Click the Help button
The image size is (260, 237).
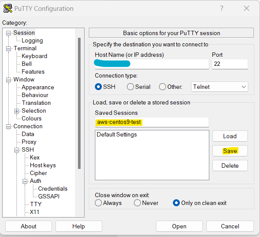click(79, 226)
